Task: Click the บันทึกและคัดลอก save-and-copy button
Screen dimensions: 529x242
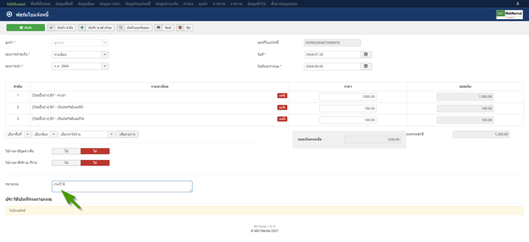Action: [135, 28]
